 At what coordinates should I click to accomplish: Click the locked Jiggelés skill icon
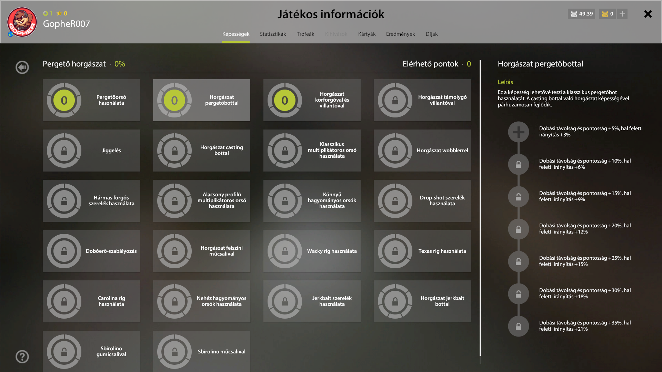pyautogui.click(x=64, y=151)
